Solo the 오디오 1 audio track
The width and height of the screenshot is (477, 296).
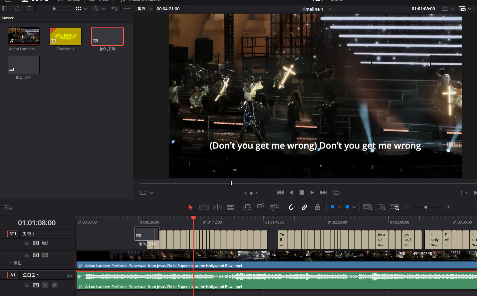pyautogui.click(x=45, y=285)
